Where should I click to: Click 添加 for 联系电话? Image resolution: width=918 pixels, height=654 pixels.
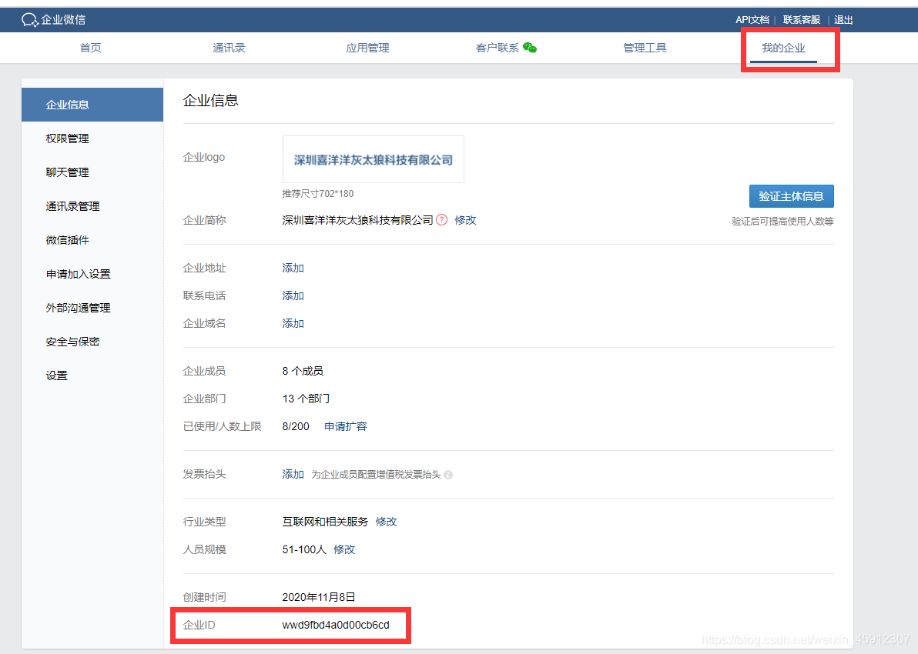[293, 295]
